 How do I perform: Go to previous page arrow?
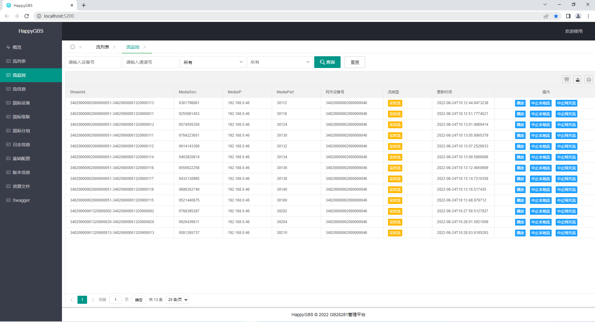click(72, 300)
